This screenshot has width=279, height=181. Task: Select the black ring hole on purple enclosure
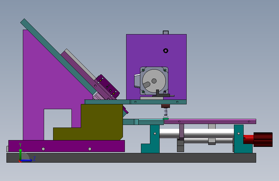166,51
